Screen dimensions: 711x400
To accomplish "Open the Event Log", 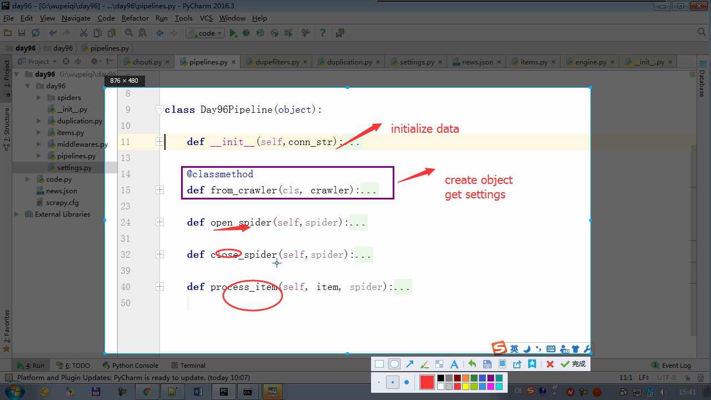I will point(671,365).
